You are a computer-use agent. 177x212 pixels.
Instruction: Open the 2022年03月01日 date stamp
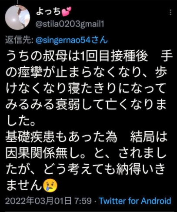tap(38, 201)
